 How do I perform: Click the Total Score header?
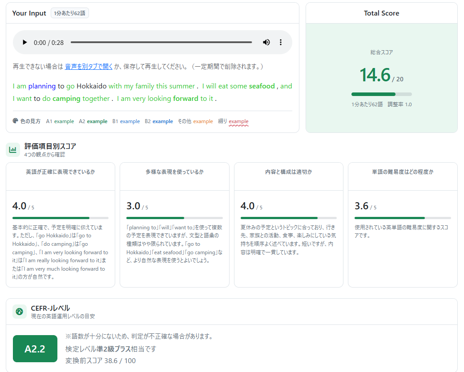[x=381, y=13]
